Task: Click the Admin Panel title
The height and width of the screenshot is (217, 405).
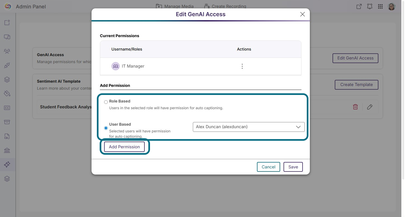Action: 31,6
